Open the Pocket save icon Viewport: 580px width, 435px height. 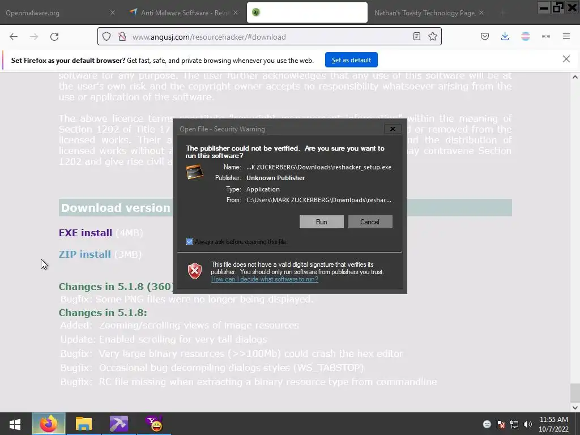click(x=485, y=36)
